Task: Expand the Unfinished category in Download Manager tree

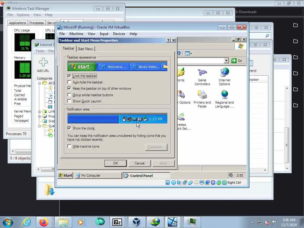Action: tap(39, 112)
